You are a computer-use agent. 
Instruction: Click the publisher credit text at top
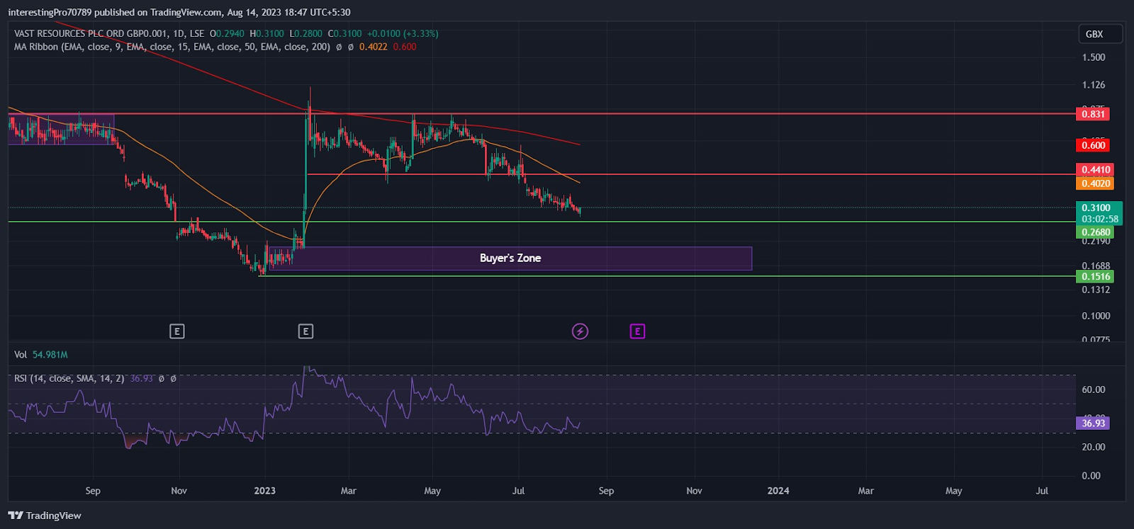click(179, 12)
